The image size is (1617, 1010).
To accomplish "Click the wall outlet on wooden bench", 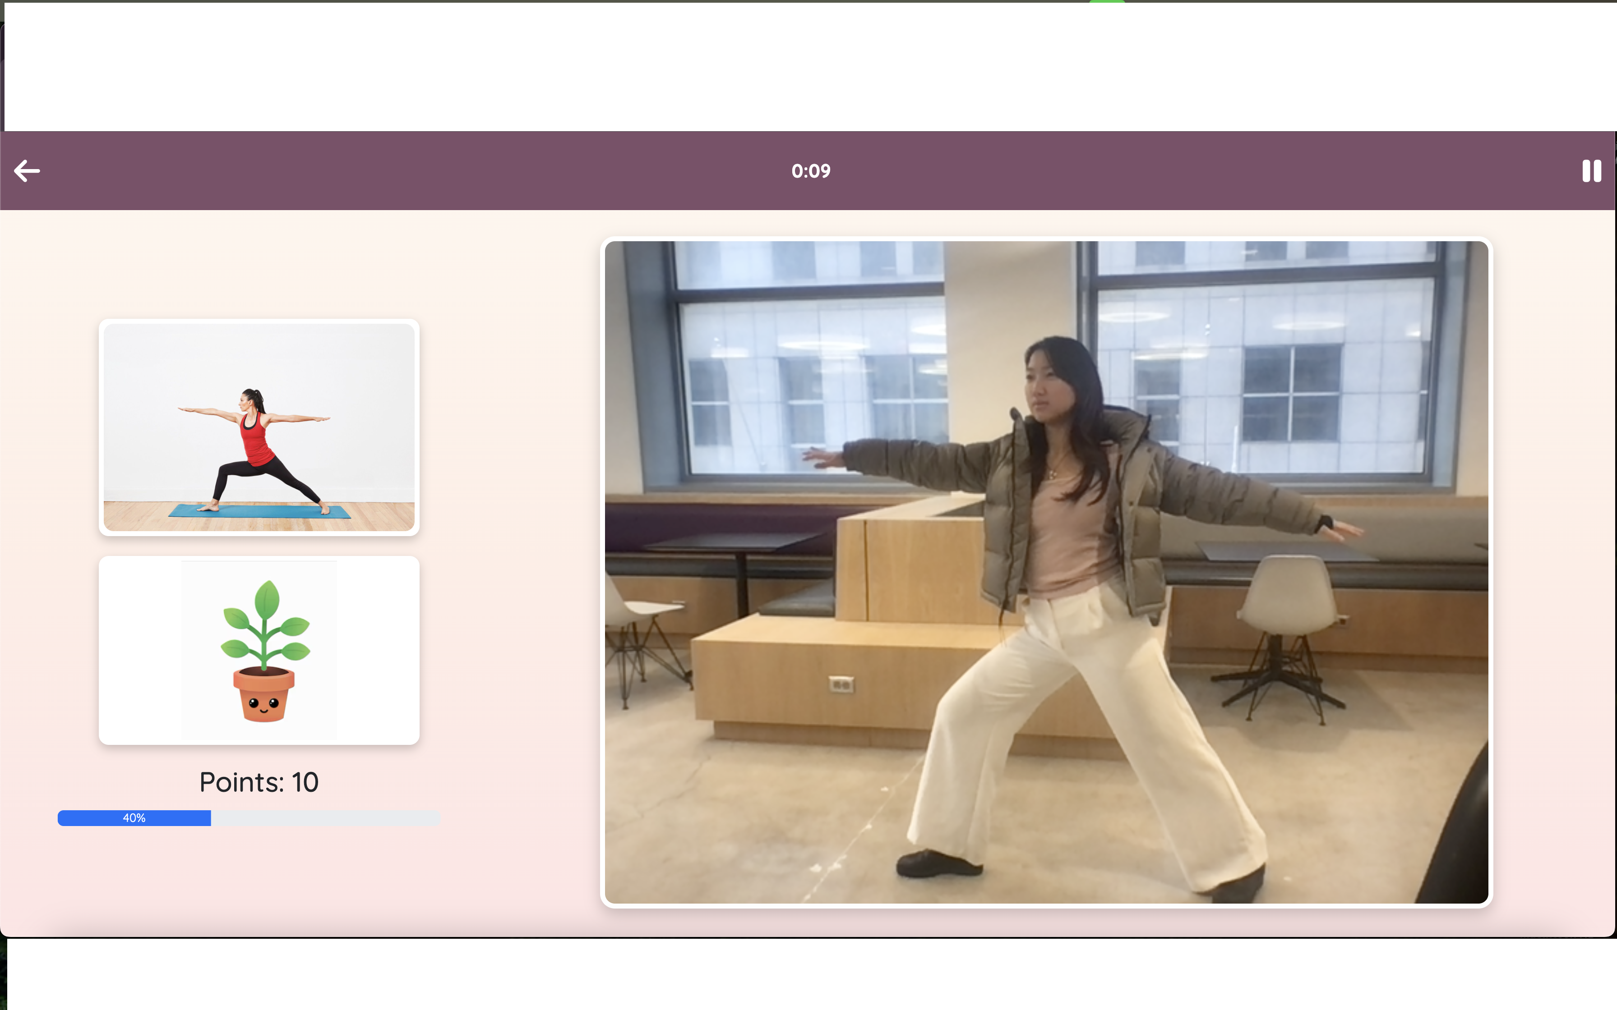I will 841,684.
